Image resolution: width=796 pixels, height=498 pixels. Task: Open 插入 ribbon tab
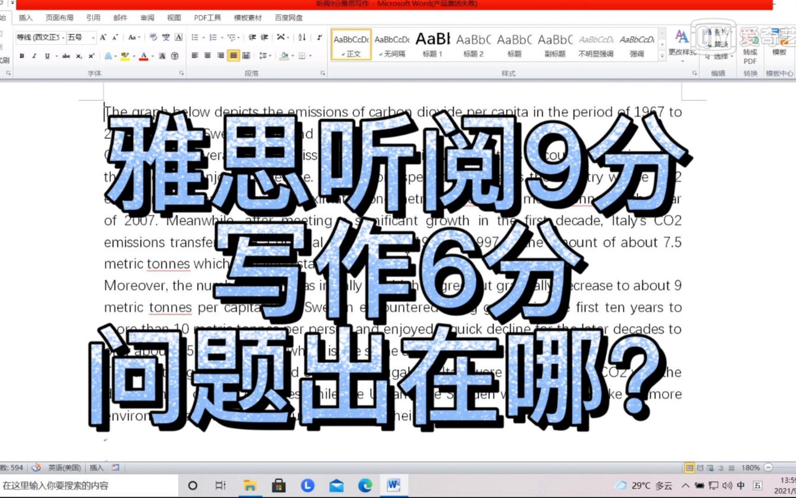tap(26, 18)
